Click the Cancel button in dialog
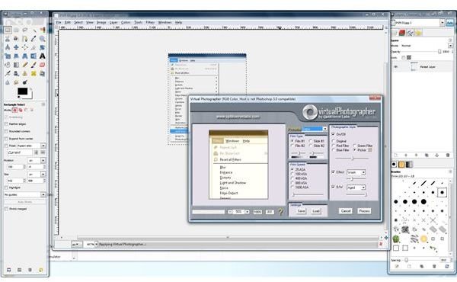 [346, 211]
